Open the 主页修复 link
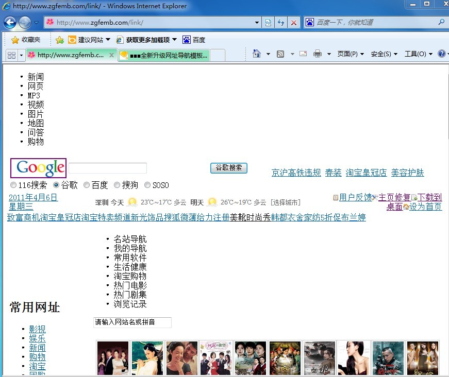This screenshot has height=377, width=449. coord(394,197)
